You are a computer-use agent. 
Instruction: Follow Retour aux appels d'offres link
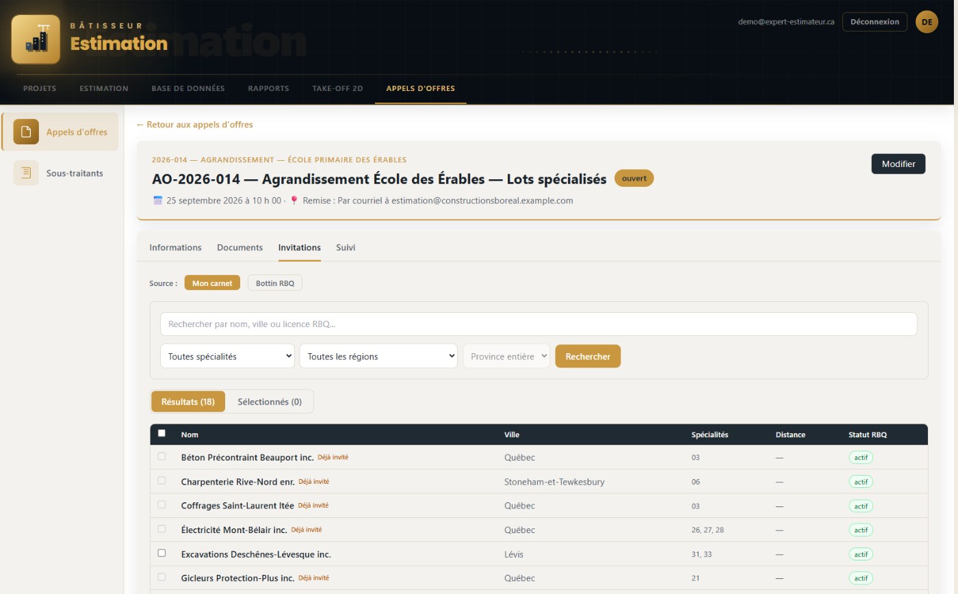point(194,125)
